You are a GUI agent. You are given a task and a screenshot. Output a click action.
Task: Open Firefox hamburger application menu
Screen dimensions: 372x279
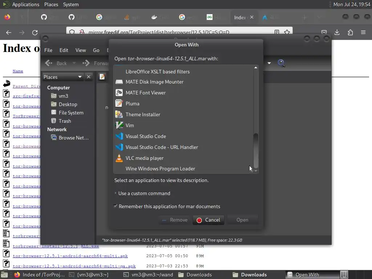point(363,32)
